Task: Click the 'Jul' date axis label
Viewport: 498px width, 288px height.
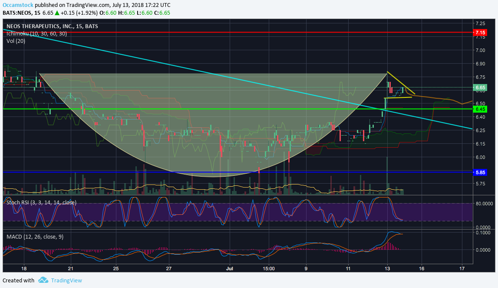Action: pyautogui.click(x=230, y=269)
